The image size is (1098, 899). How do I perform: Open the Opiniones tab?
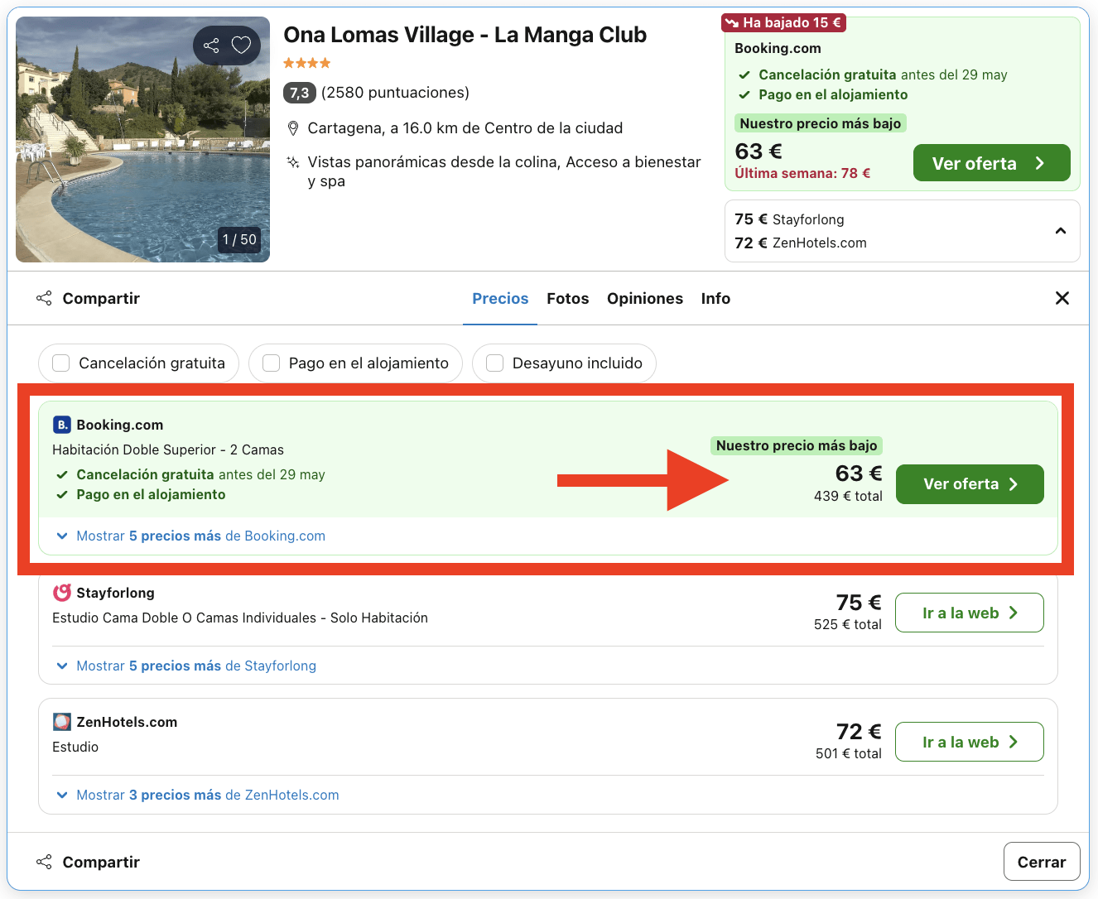click(645, 298)
